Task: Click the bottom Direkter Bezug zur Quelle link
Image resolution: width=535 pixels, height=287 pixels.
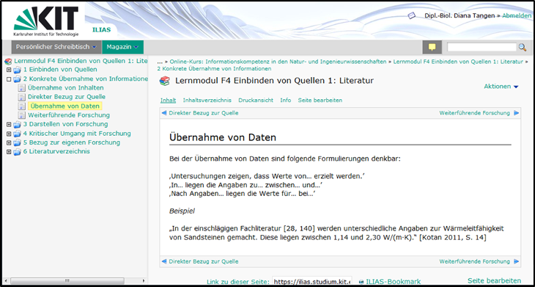Action: 204,261
